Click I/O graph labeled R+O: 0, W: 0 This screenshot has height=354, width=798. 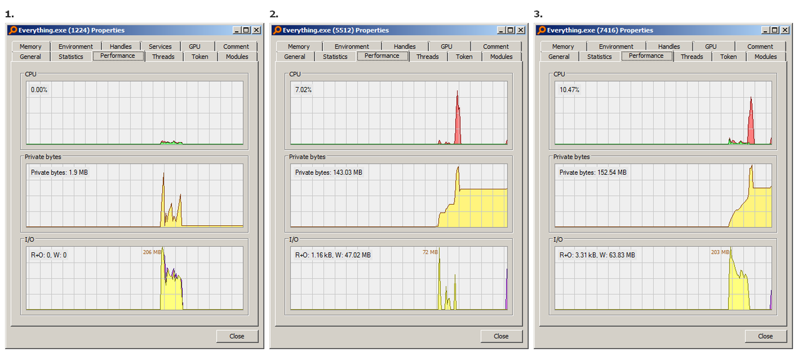[135, 278]
